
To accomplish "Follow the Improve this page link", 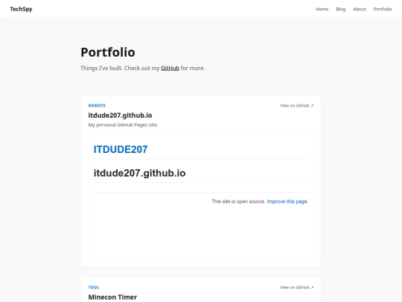I will pos(287,201).
